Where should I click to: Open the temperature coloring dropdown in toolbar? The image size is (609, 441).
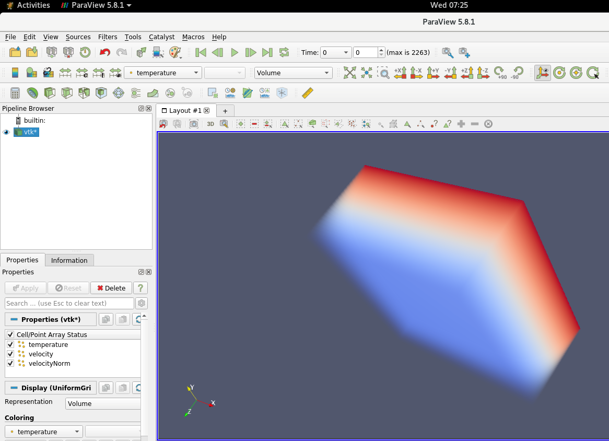pyautogui.click(x=162, y=73)
